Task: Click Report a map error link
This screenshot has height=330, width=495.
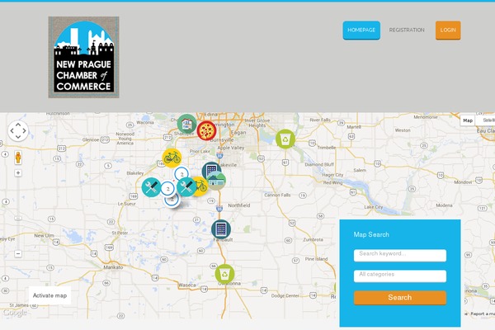Action: click(483, 313)
